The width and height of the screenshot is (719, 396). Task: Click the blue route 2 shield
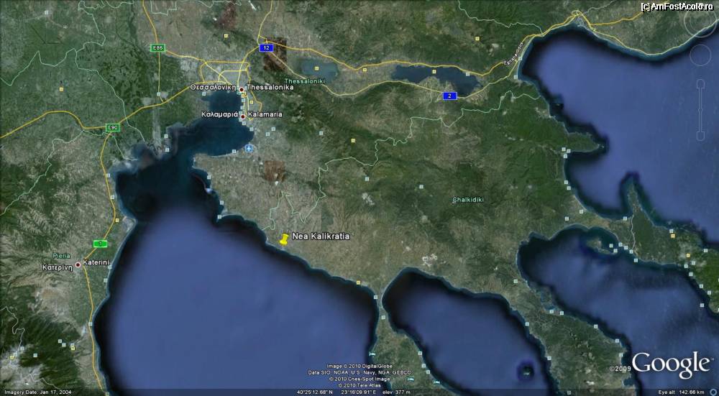(x=449, y=96)
